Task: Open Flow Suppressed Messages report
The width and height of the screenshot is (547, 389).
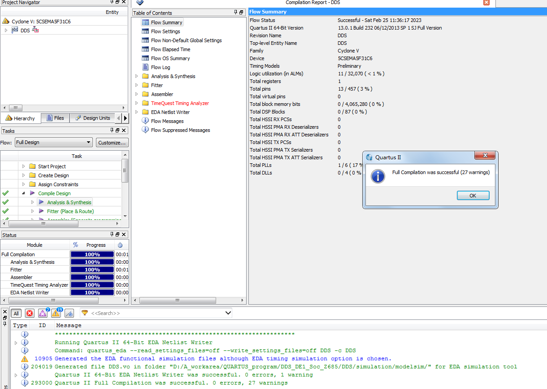Action: (x=180, y=130)
